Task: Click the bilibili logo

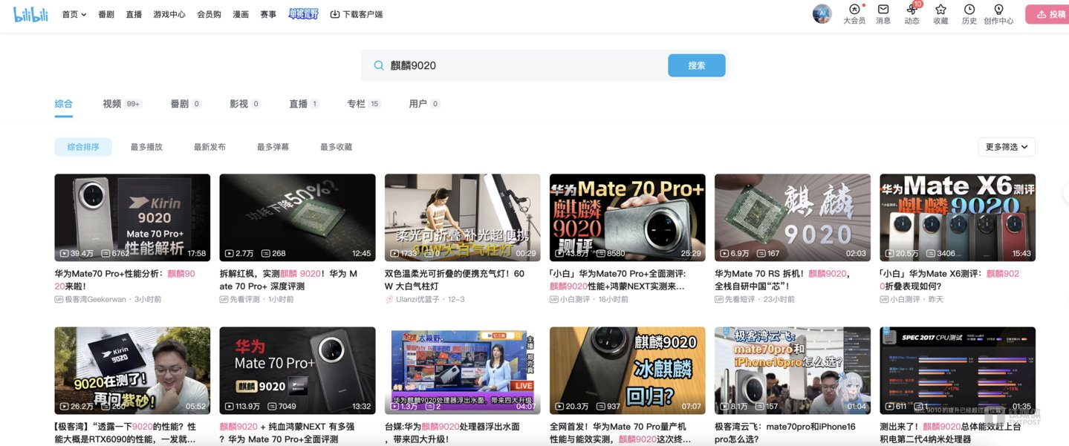Action: pos(30,14)
